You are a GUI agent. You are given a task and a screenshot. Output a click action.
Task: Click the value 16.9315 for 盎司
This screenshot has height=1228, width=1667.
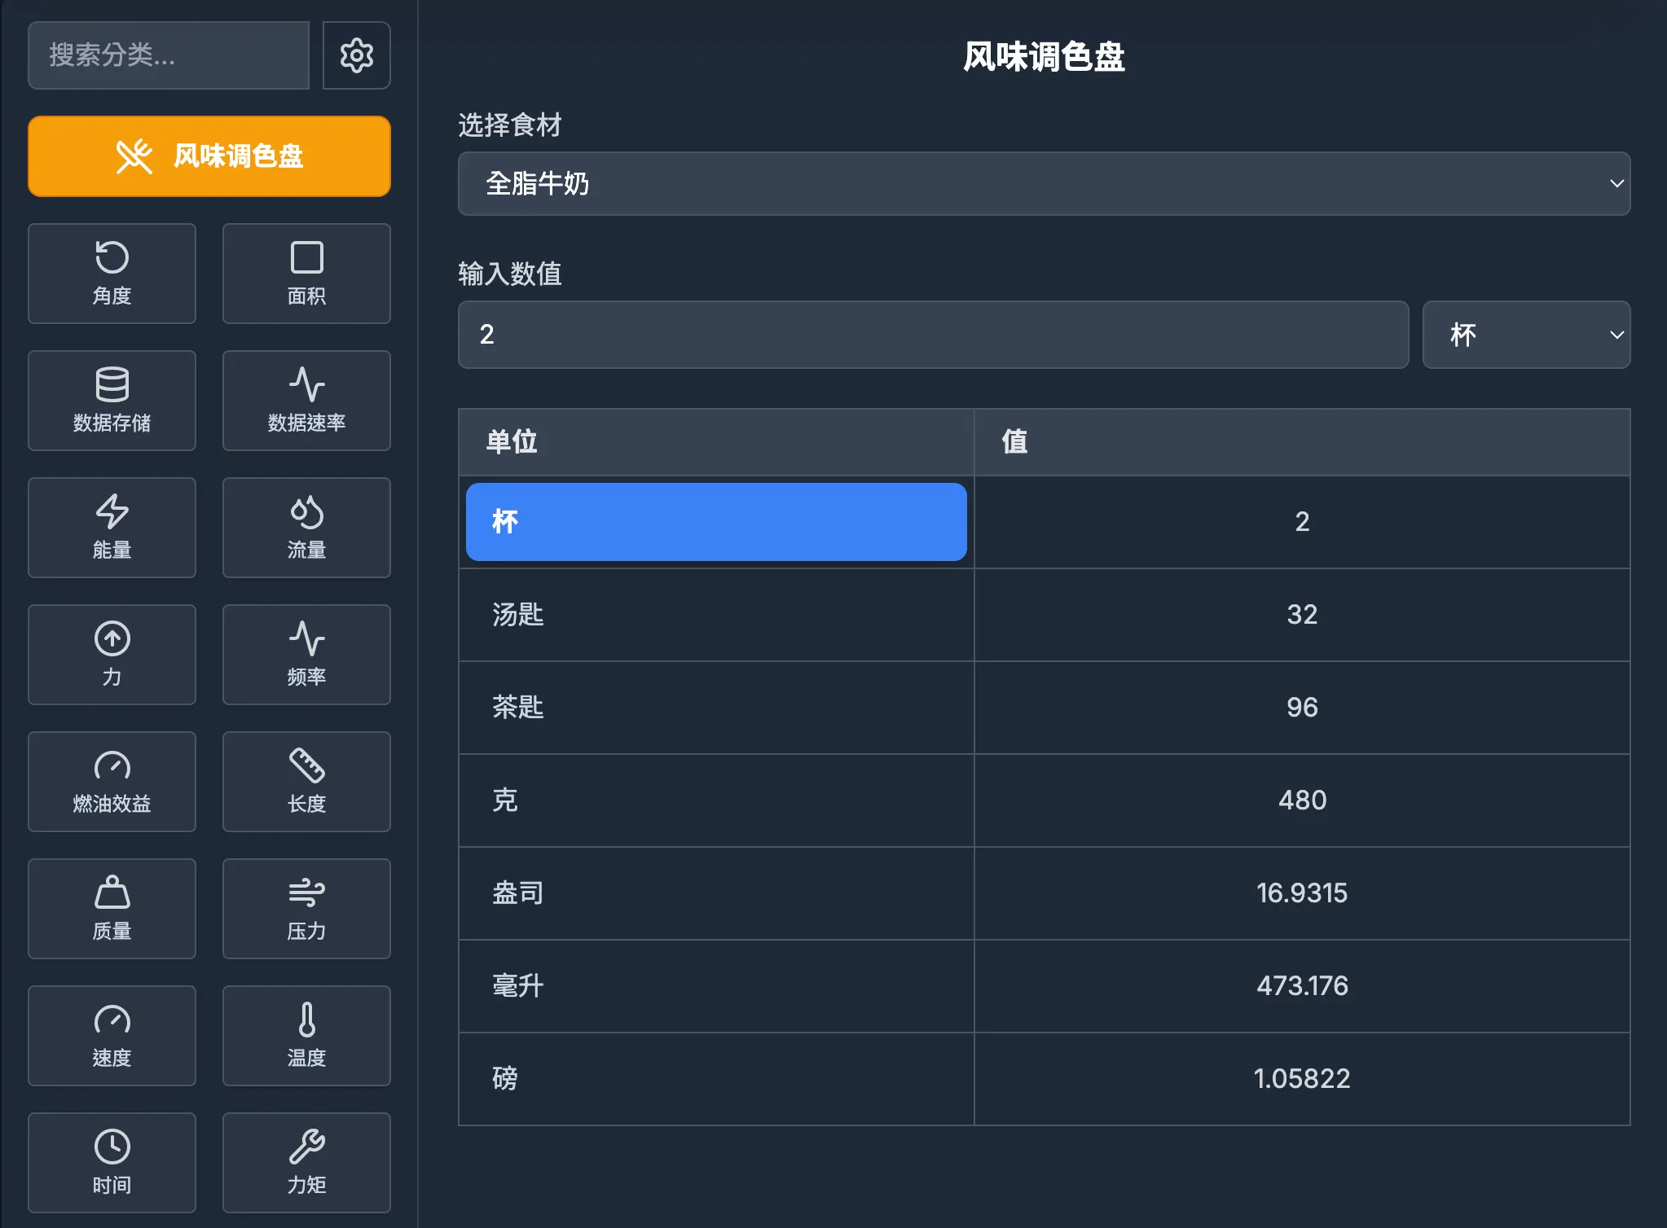tap(1302, 893)
